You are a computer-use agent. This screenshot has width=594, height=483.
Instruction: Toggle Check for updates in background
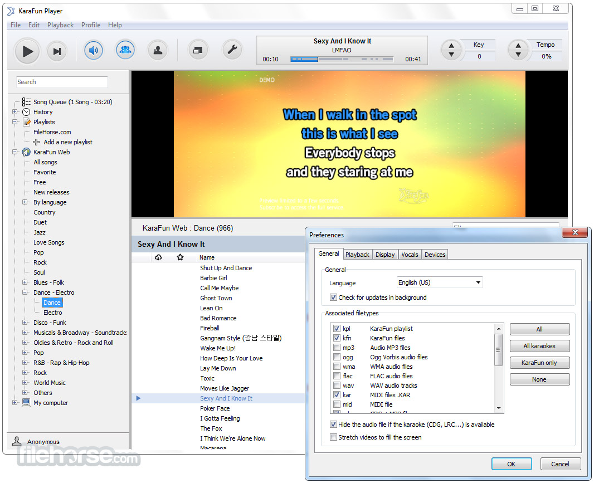333,297
